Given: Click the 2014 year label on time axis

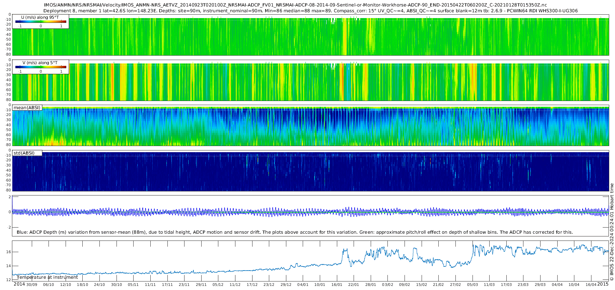Looking at the screenshot, I should (19, 284).
